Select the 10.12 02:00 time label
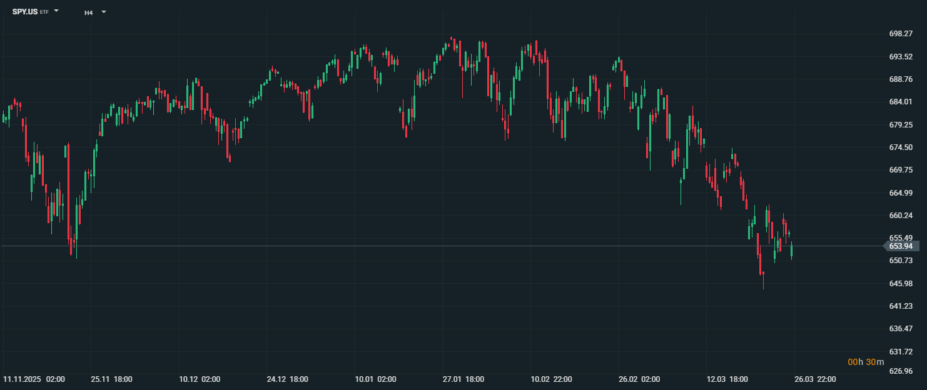Viewport: 927px width, 390px height. 199,379
